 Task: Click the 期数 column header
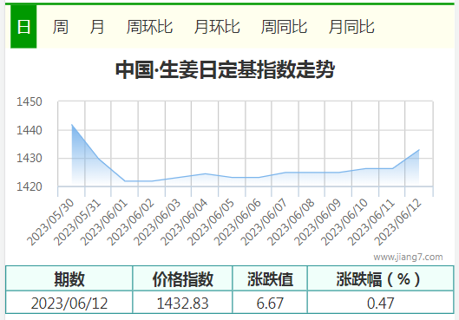(69, 278)
